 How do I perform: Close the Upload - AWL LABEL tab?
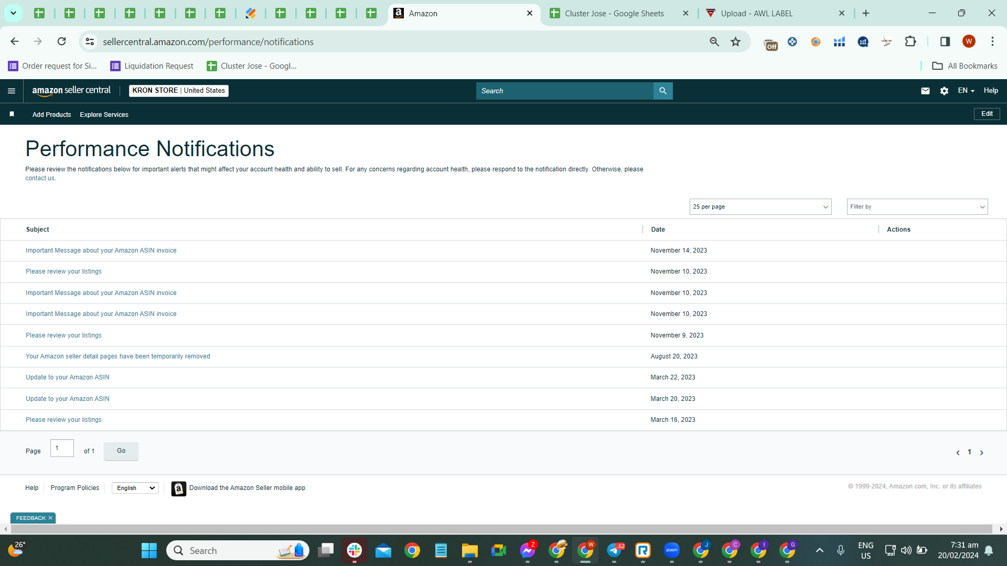click(x=842, y=14)
